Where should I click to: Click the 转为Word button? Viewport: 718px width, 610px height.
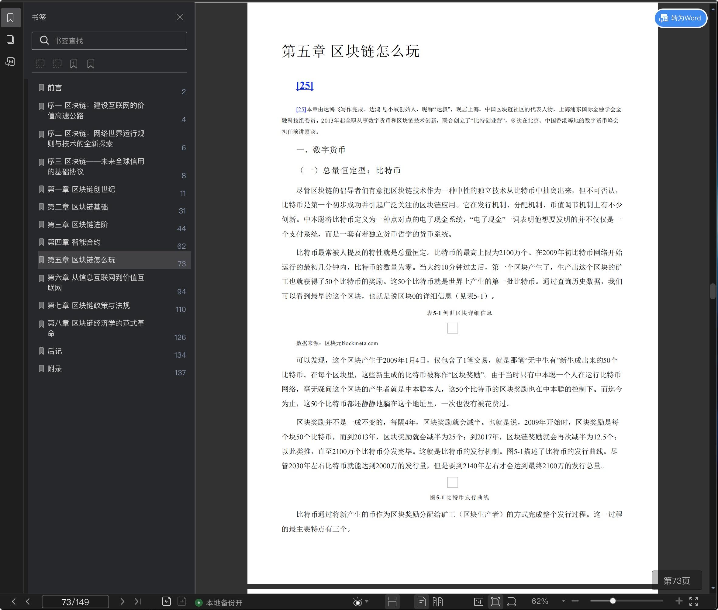(x=680, y=18)
